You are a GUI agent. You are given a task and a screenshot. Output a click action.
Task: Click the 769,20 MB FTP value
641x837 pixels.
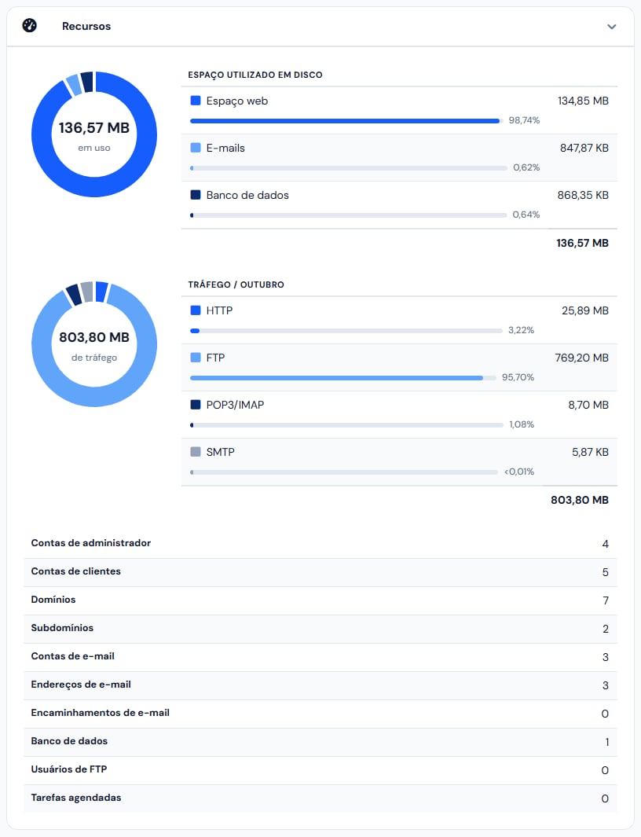(582, 358)
